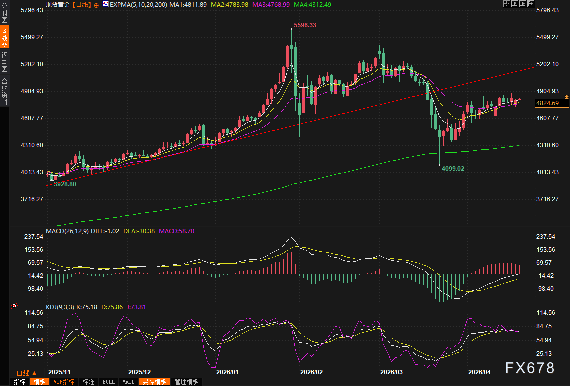Open the 【日线】 period selector in chart title
The image size is (570, 386).
(x=82, y=4)
